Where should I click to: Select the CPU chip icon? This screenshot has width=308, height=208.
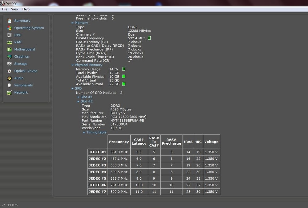pos(9,35)
